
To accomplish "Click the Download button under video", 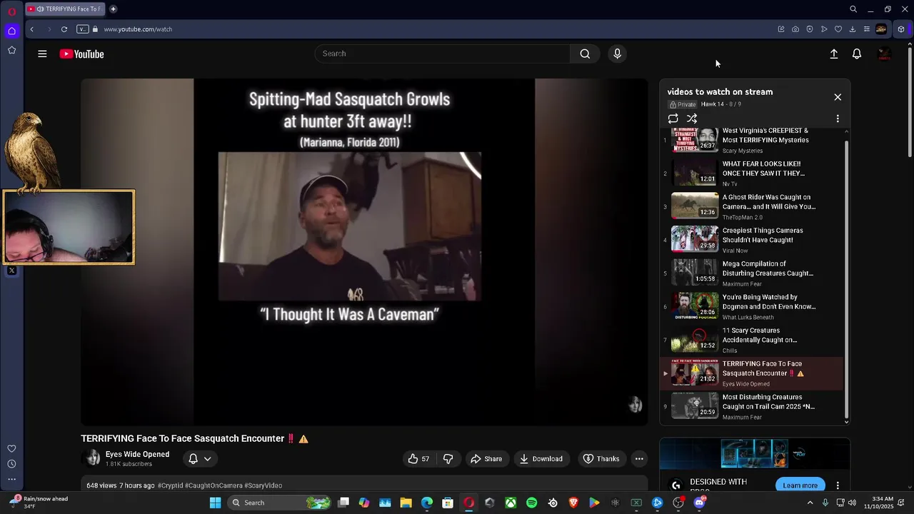I will click(x=541, y=459).
